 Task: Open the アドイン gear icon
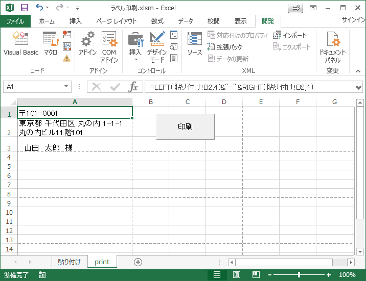87,43
